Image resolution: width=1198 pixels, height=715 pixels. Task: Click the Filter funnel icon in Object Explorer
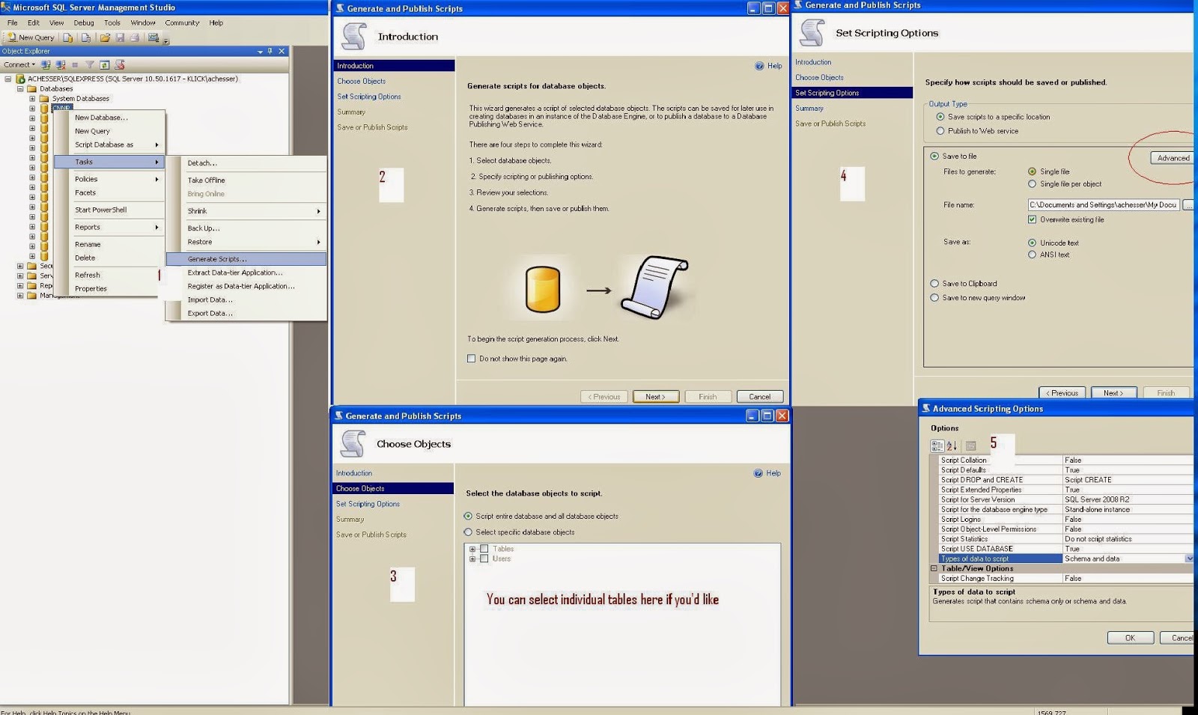tap(90, 65)
